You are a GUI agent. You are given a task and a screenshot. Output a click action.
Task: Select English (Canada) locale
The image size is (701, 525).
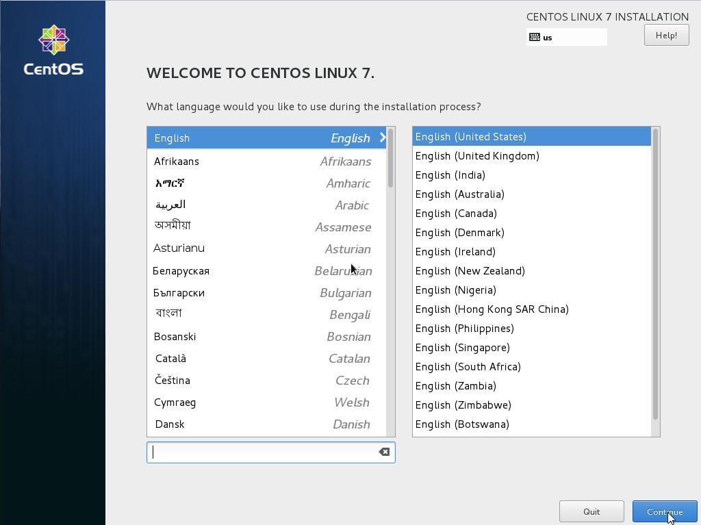coord(457,213)
